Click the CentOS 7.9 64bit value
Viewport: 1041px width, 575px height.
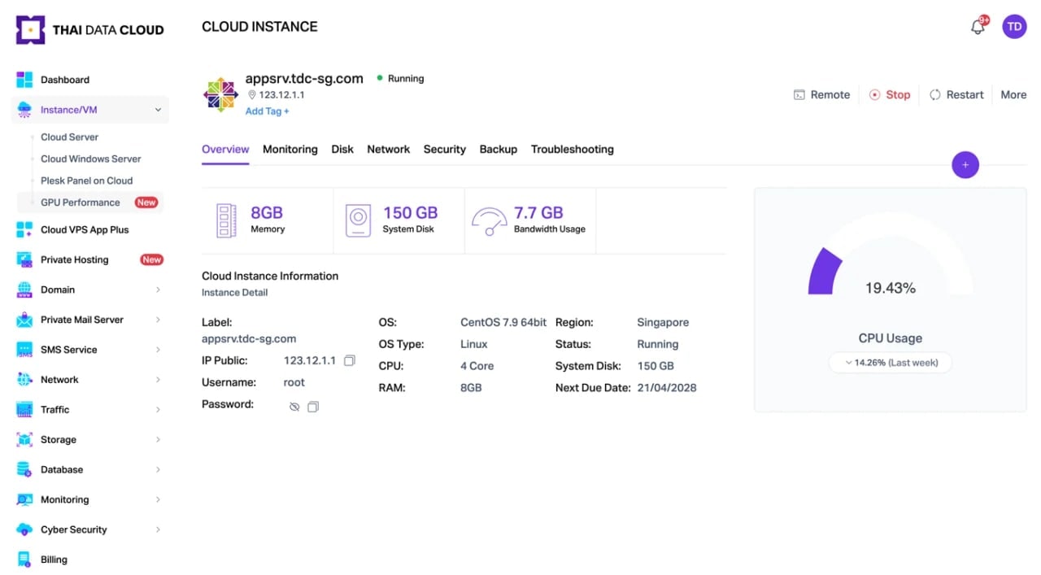pos(503,322)
